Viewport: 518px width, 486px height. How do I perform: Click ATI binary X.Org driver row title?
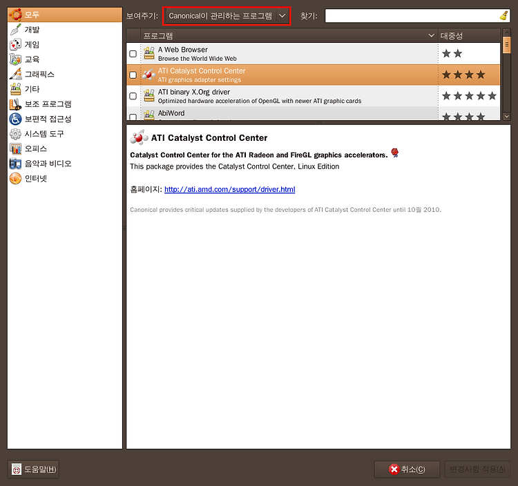(x=193, y=92)
